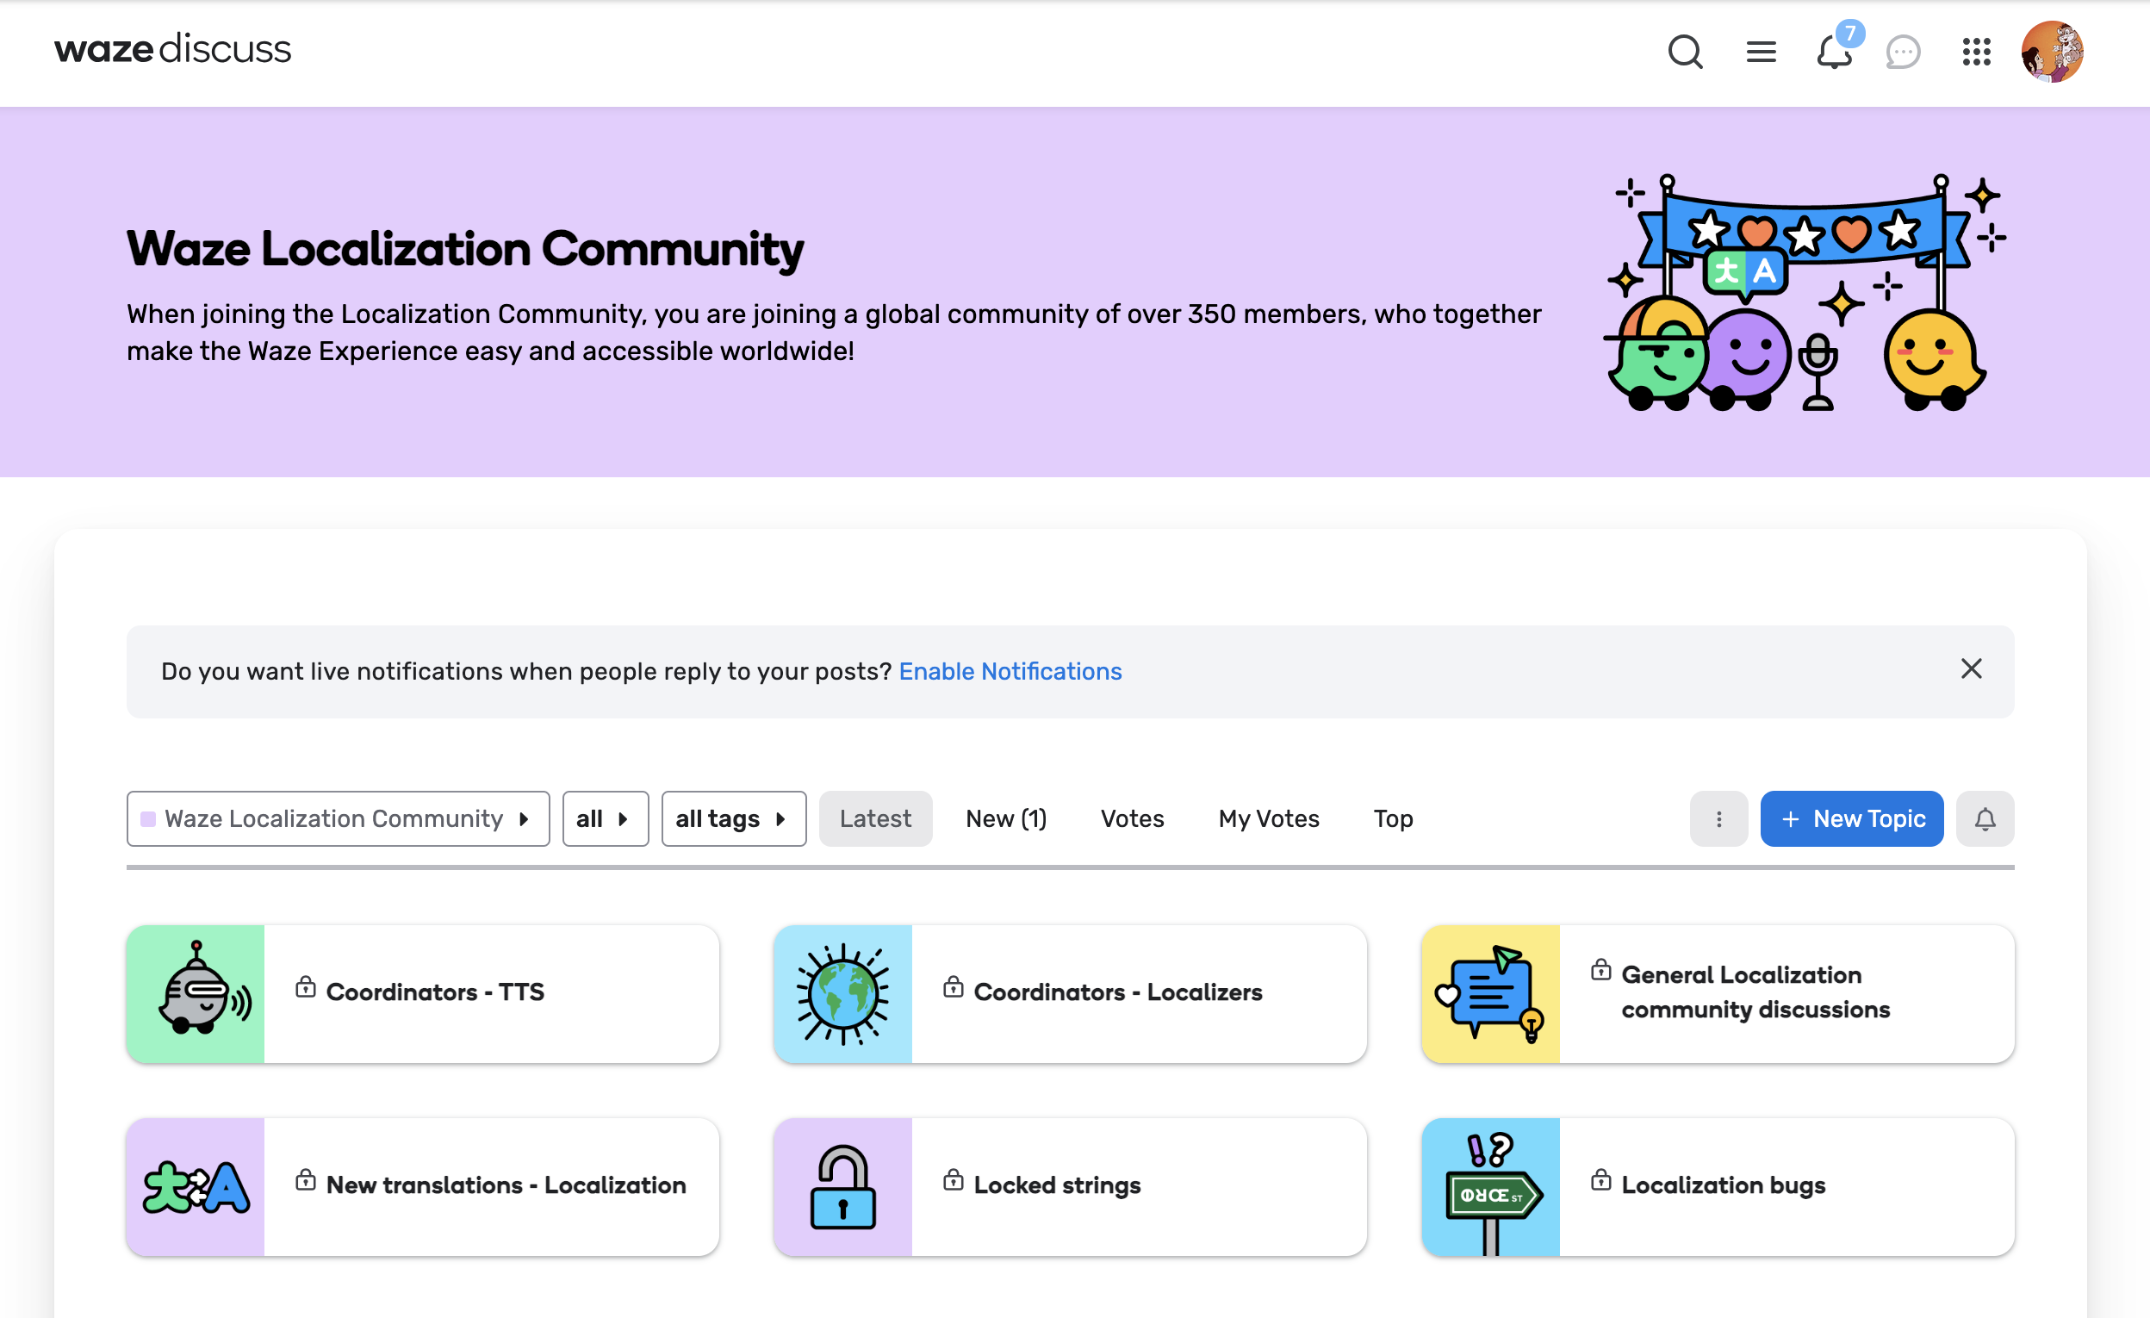Dismiss the notifications prompt banner

1971,668
